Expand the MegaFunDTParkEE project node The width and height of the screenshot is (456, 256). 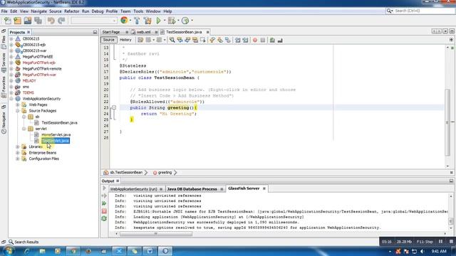click(11, 57)
